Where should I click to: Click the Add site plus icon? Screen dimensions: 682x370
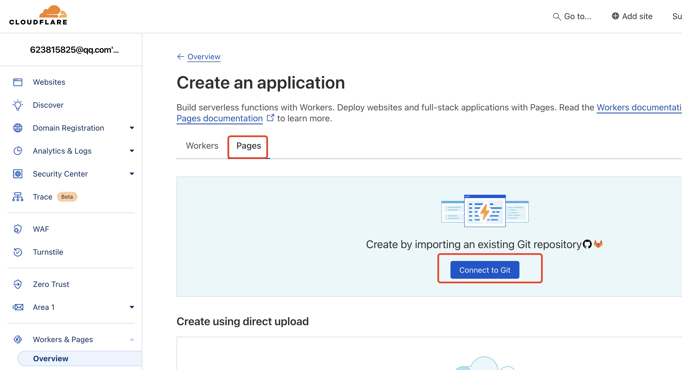click(x=615, y=16)
